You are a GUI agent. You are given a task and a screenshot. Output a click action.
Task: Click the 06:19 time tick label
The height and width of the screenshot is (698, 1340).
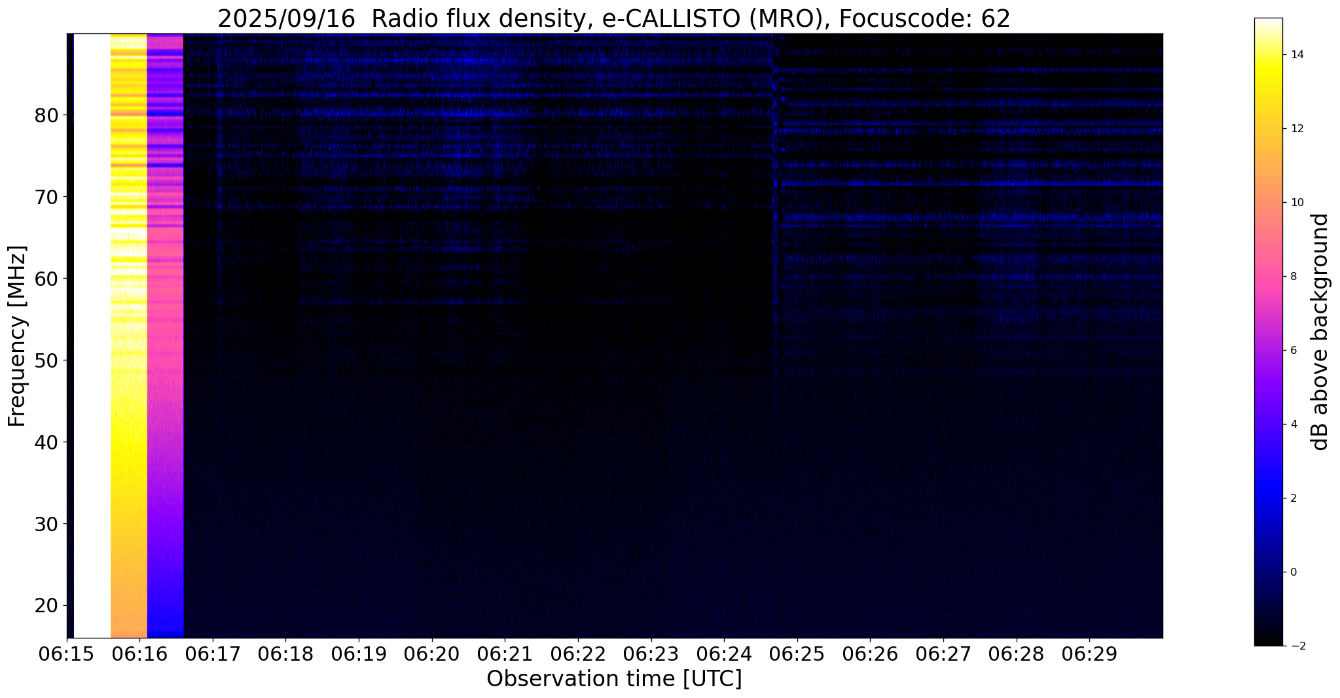click(x=359, y=654)
